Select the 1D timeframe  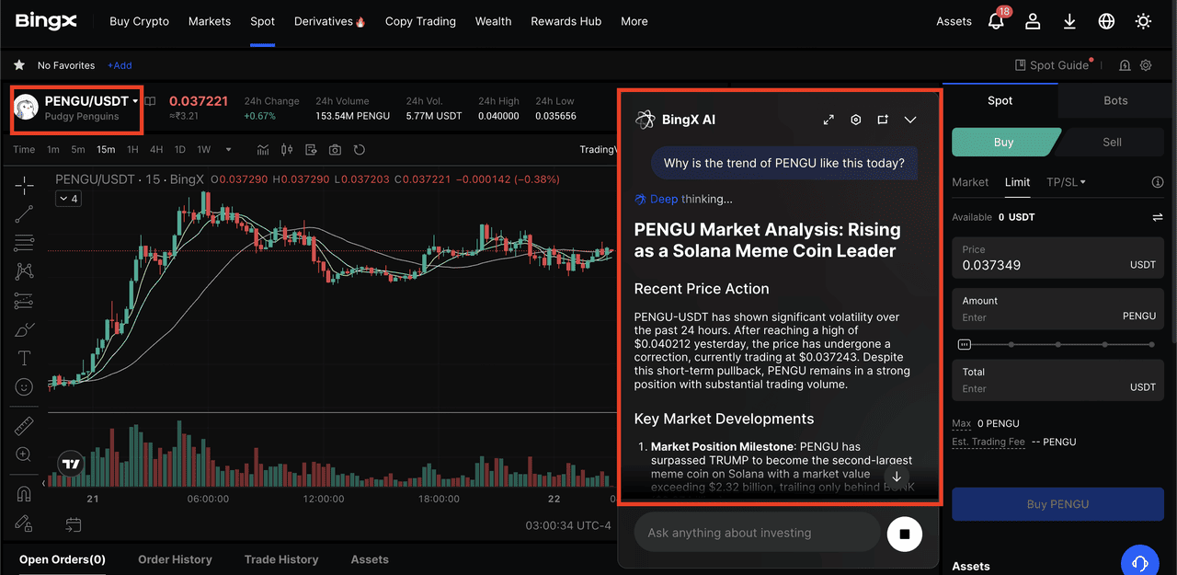[180, 150]
